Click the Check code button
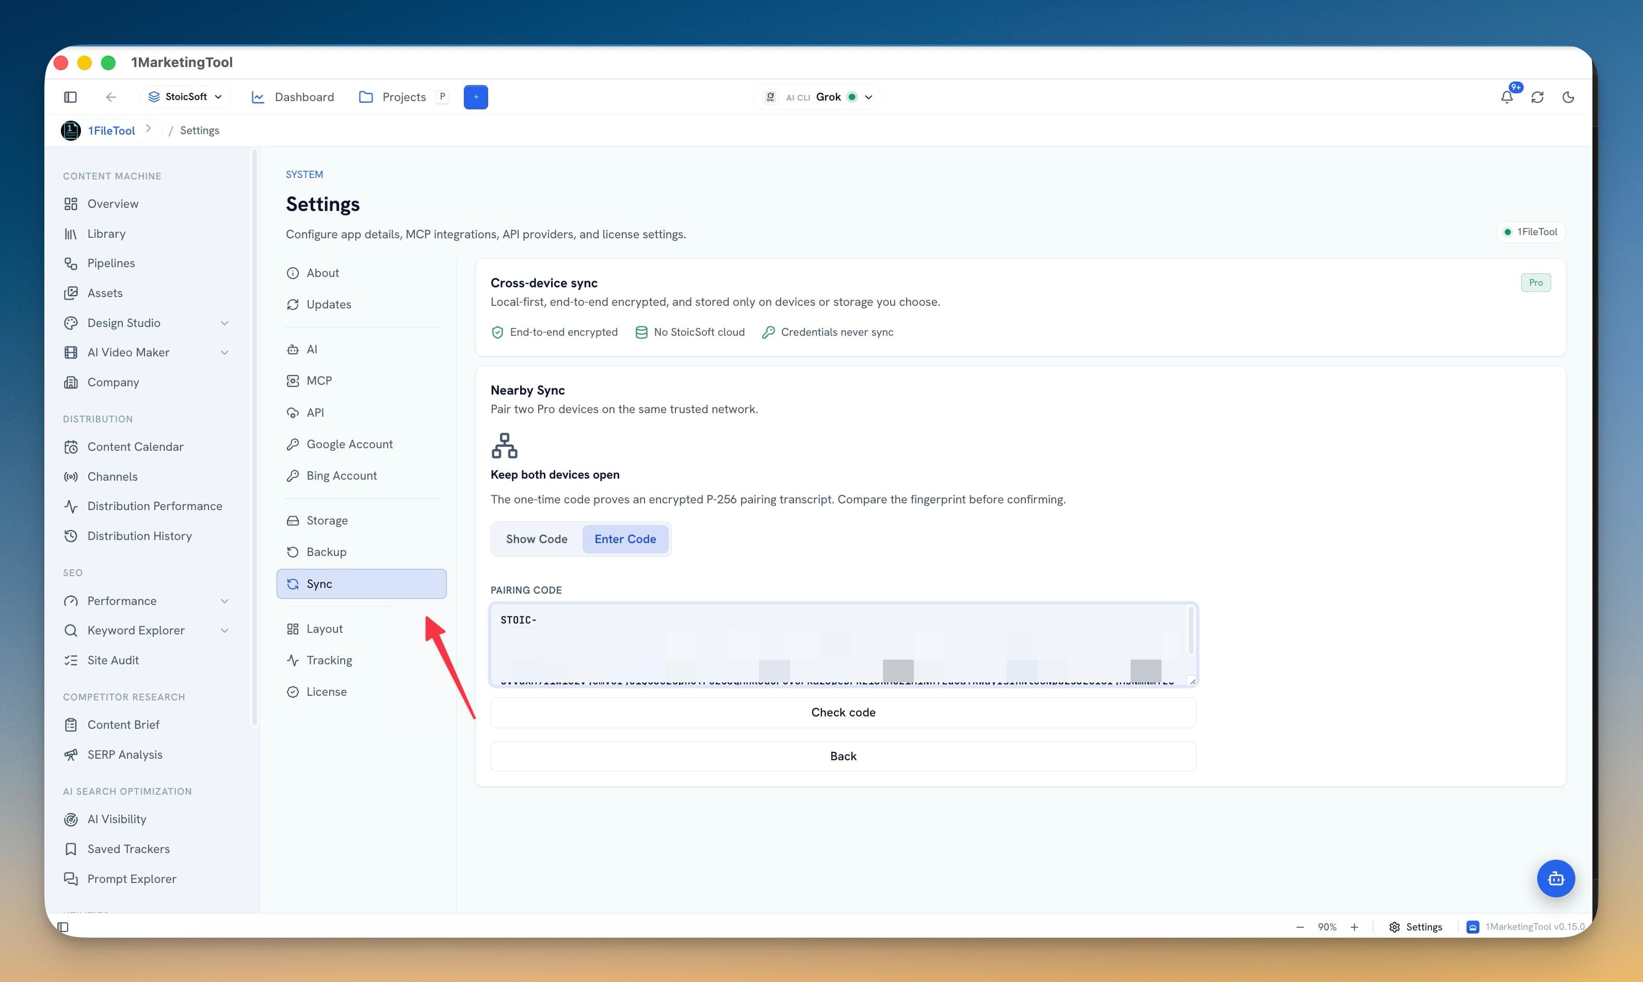The width and height of the screenshot is (1643, 982). coord(843,712)
